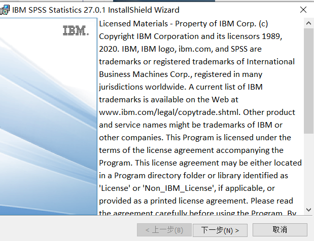Click the installer icon in title bar
The height and width of the screenshot is (241, 314).
tap(5, 10)
